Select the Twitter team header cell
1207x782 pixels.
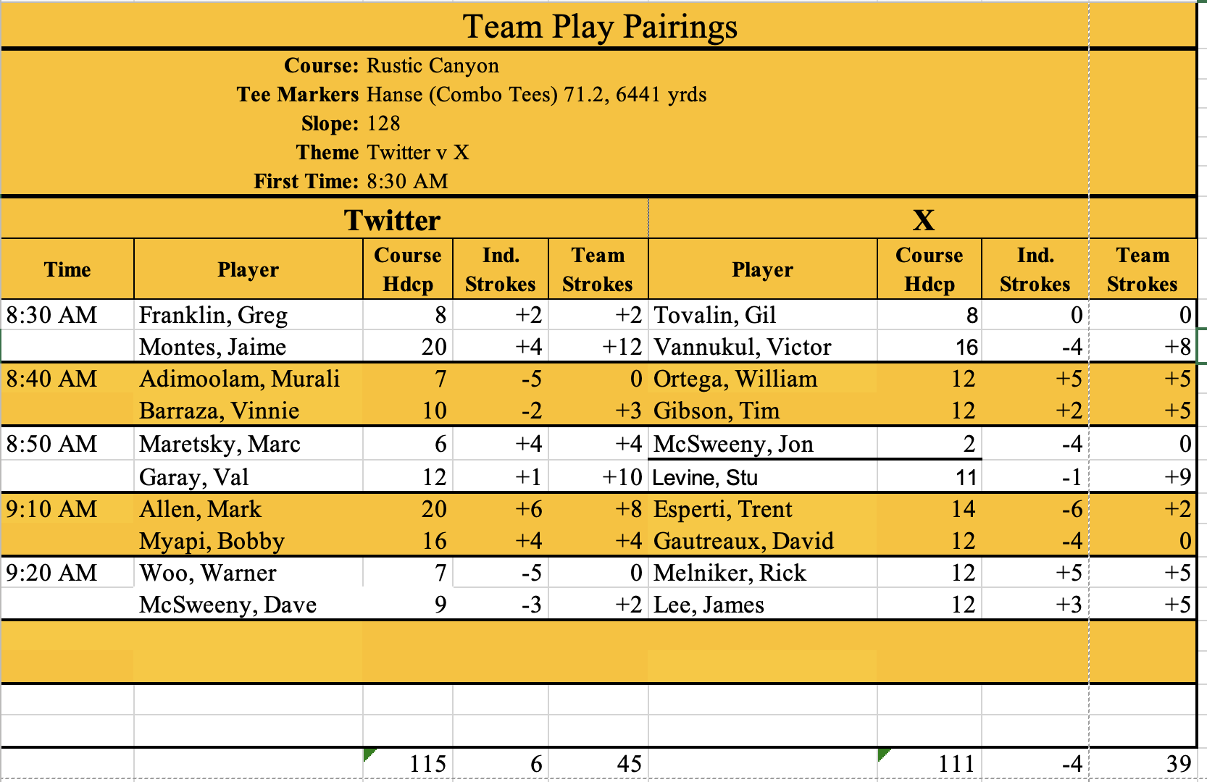coord(392,220)
